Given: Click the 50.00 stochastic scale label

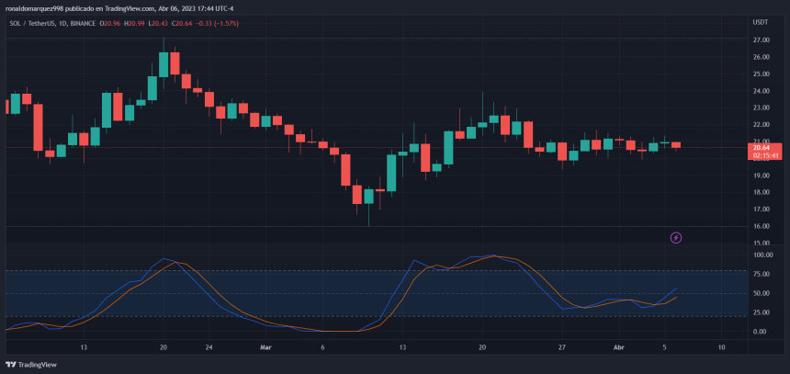Looking at the screenshot, I should point(761,293).
